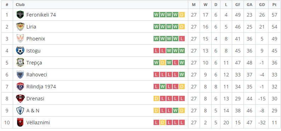
Task: Click the Rahoveci striped crest
Action: [x=20, y=75]
